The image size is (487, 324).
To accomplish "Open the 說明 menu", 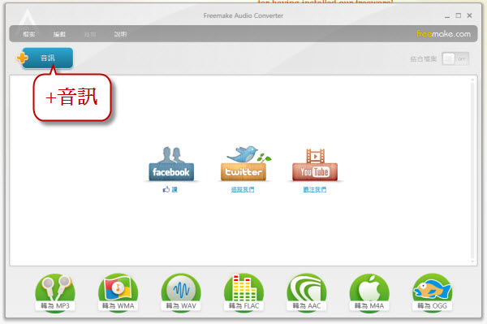I will click(x=120, y=34).
